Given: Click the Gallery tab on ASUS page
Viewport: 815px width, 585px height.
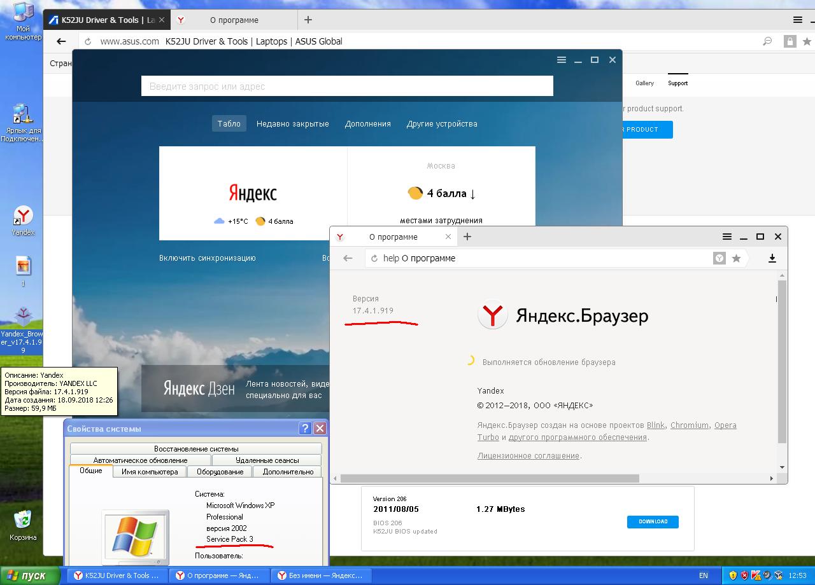Looking at the screenshot, I should (x=644, y=83).
